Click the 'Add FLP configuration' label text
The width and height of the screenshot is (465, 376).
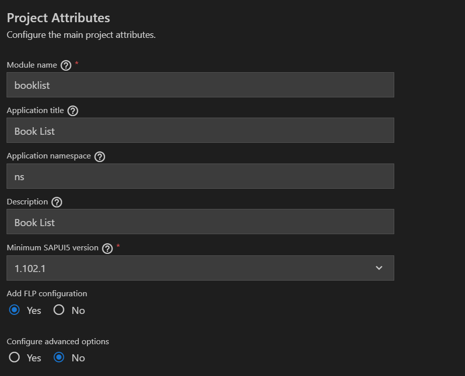46,293
